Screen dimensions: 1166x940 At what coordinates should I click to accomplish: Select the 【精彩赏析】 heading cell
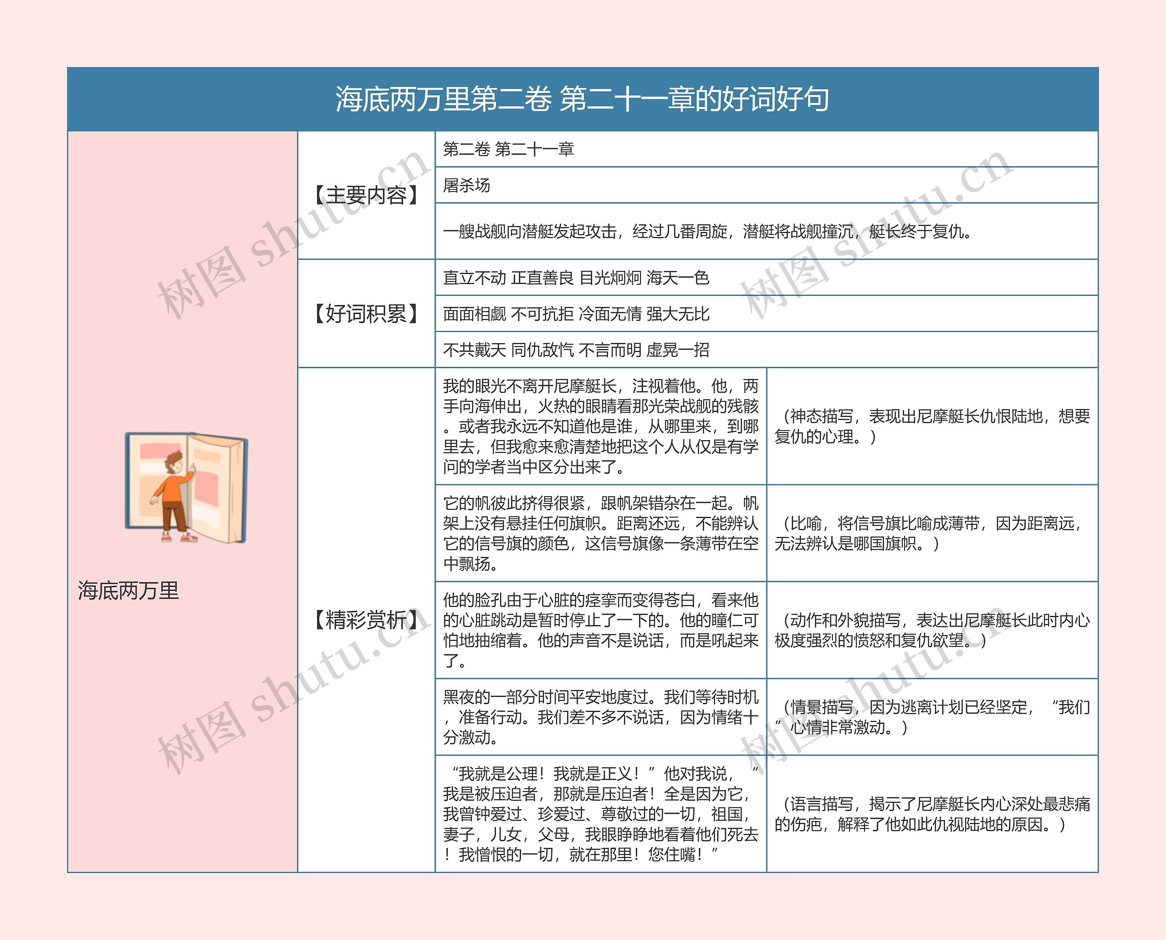366,620
